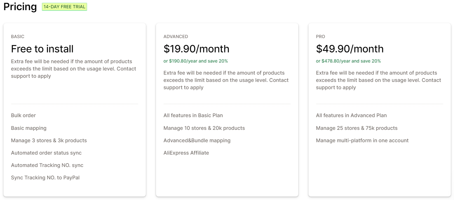The width and height of the screenshot is (454, 200).
Task: Click the $190.80/year save 20% offer
Action: click(x=195, y=61)
